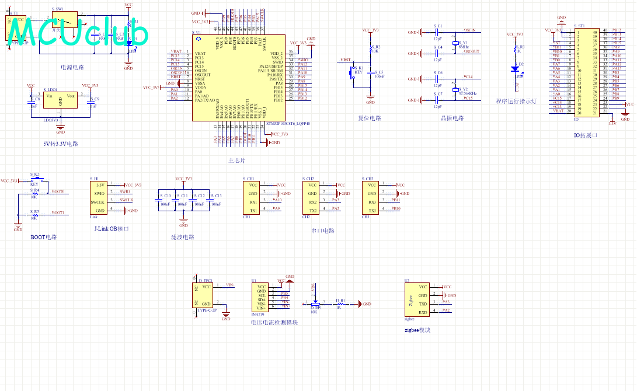Screen dimensions: 637x391
Task: Select the S_CH1 serial connector block
Action: (251, 198)
